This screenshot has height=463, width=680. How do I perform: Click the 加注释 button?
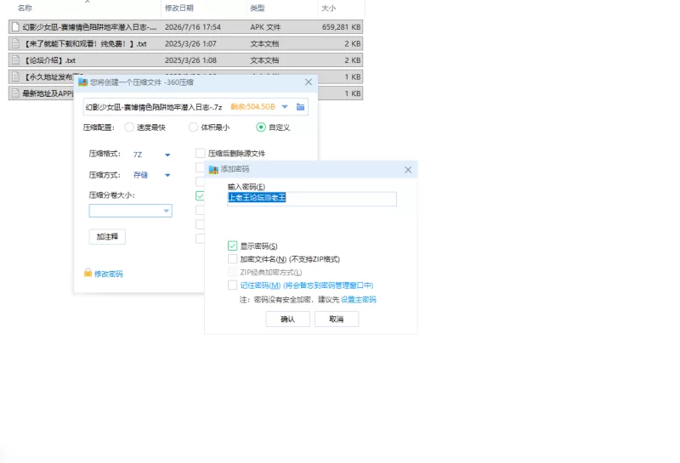point(107,237)
